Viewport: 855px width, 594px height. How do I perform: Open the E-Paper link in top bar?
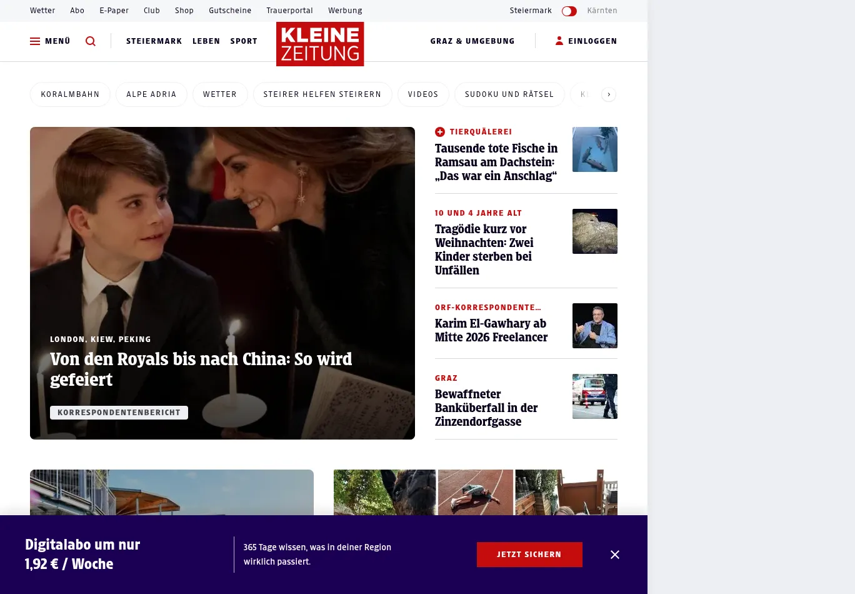(x=114, y=11)
